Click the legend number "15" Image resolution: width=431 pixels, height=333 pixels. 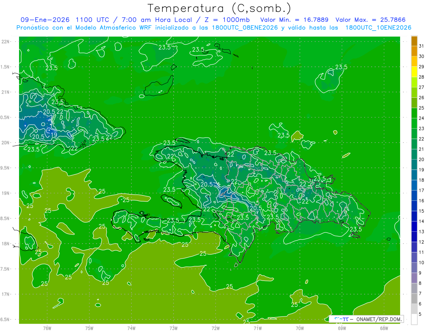coord(421,211)
